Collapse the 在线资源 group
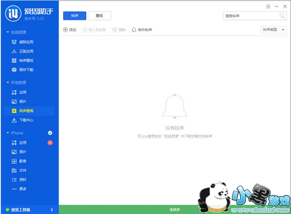Viewport: 291px width, 214px height. (x=8, y=32)
